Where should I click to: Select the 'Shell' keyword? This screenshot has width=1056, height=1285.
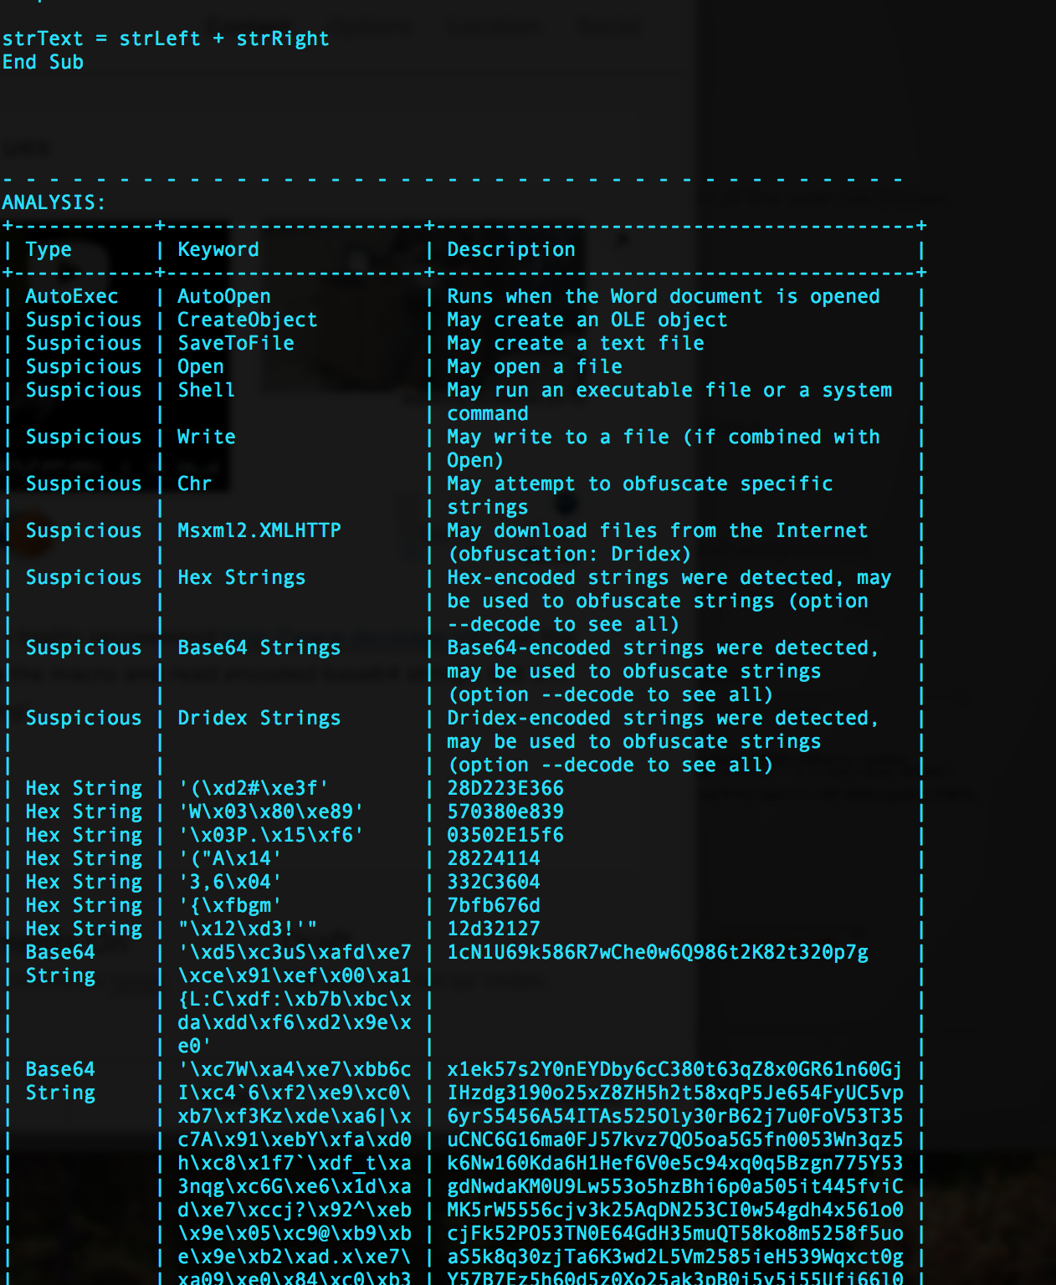tap(207, 390)
